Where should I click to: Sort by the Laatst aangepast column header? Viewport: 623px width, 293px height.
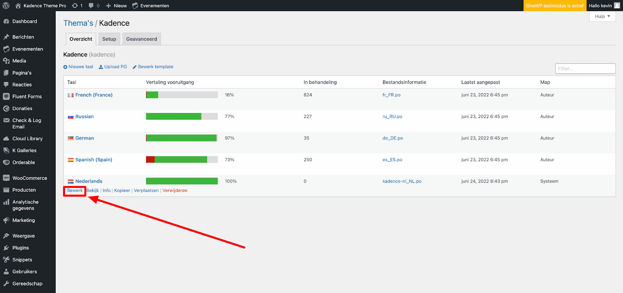click(480, 82)
